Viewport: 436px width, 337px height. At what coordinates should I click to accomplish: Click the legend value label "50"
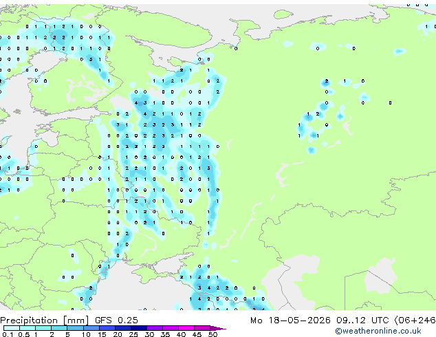[212, 334]
